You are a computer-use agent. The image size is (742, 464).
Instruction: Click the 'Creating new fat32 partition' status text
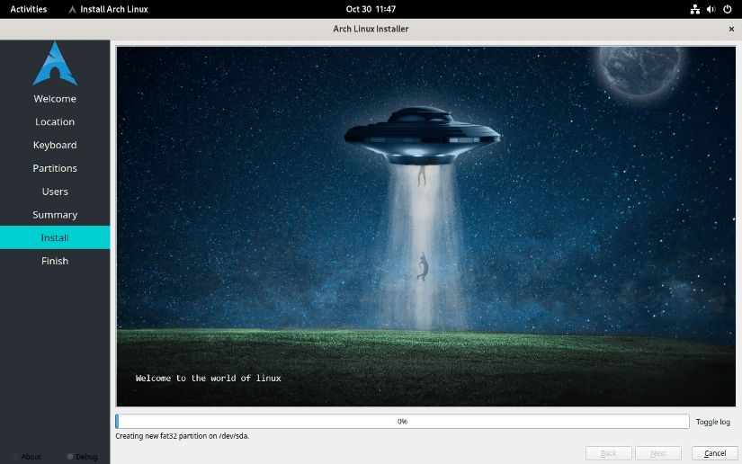click(183, 436)
